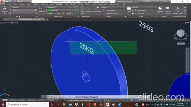Open the AutoCAD application menu logo
Screen dimensions: 191x107
coord(2,2)
